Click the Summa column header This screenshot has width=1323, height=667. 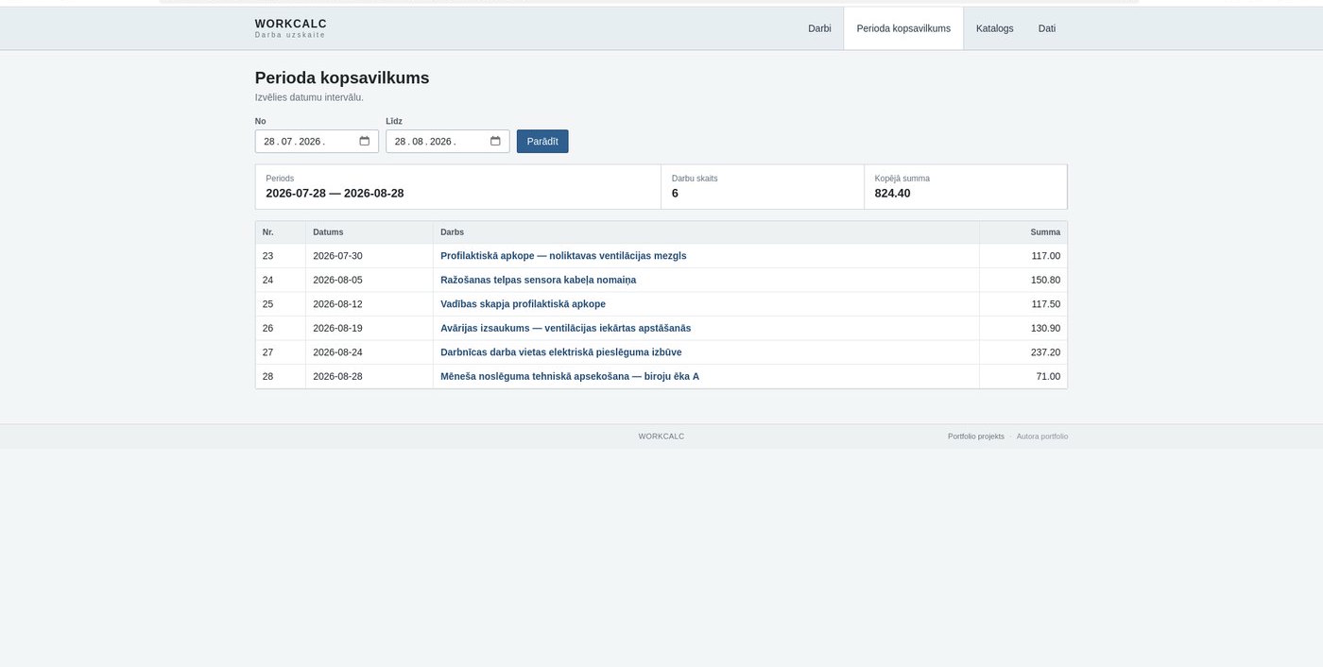[x=1023, y=232]
